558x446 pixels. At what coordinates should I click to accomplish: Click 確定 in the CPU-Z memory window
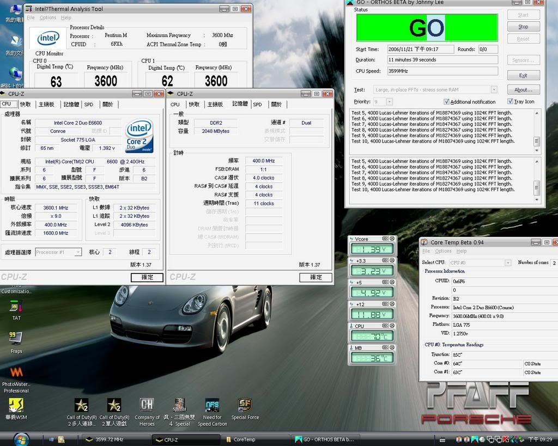(316, 277)
